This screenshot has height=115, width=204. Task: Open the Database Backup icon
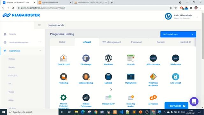(86, 77)
